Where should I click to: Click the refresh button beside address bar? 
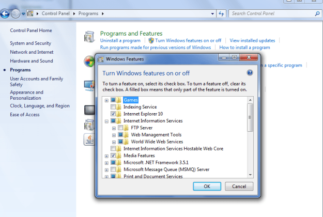[x=222, y=13]
